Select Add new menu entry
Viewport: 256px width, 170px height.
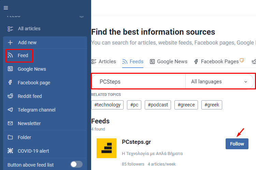(45, 42)
